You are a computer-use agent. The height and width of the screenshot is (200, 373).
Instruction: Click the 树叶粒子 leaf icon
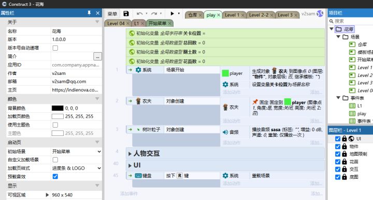click(138, 130)
